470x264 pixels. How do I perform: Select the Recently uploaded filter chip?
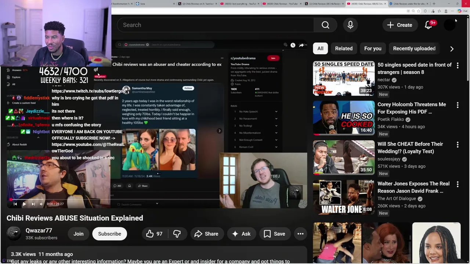(414, 48)
